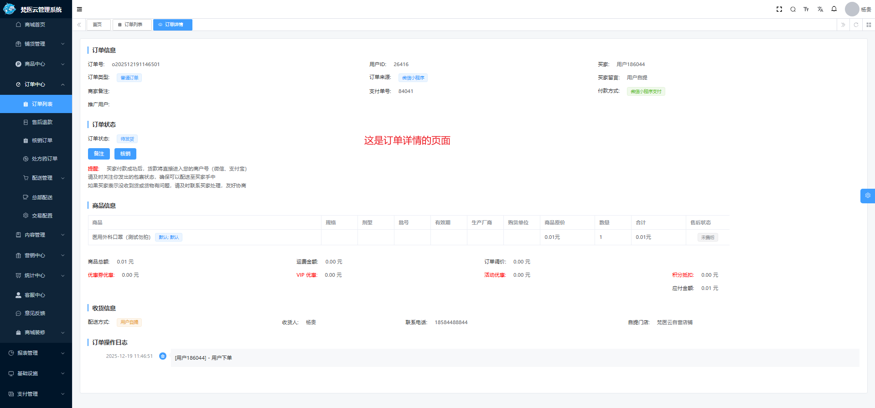Open 售后退款 sidebar item
The width and height of the screenshot is (875, 408).
click(36, 122)
